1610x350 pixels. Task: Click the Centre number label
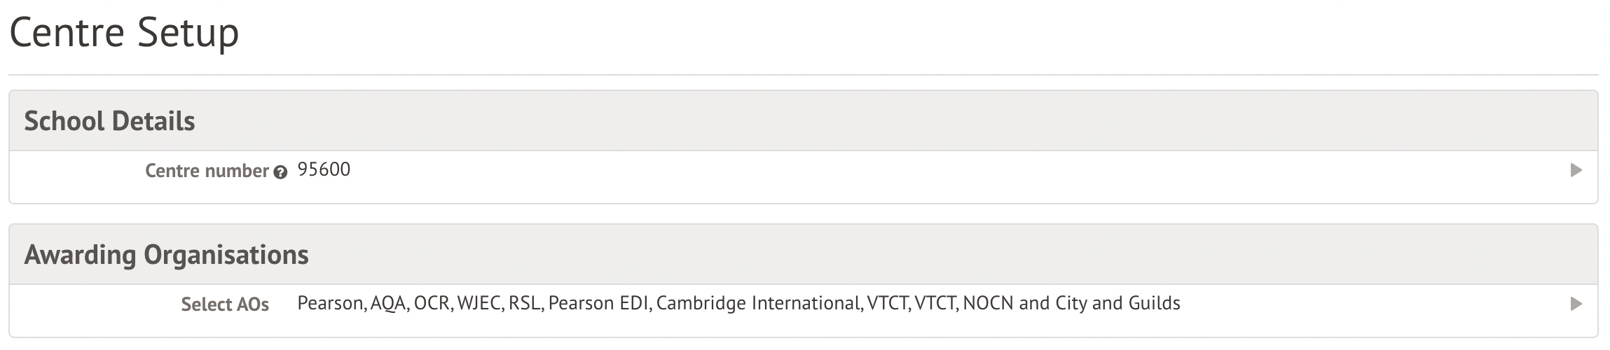point(207,171)
